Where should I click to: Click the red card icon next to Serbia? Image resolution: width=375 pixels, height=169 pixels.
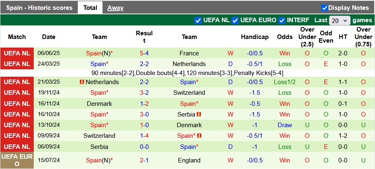pyautogui.click(x=199, y=114)
